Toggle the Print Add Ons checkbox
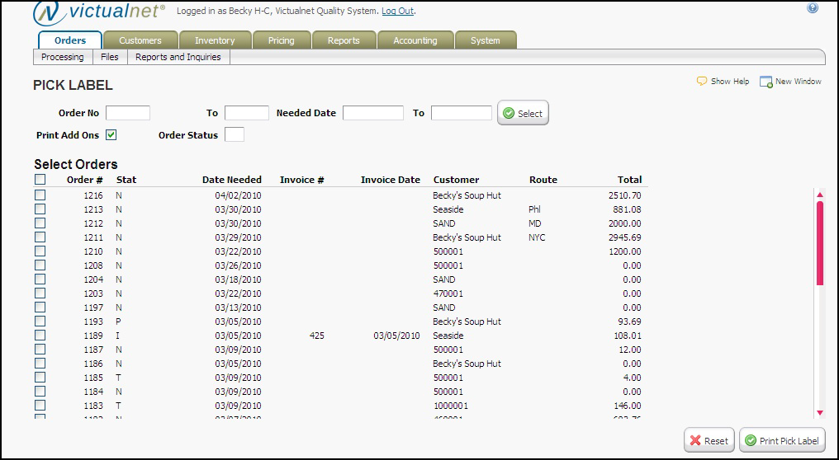839x460 pixels. click(x=111, y=135)
